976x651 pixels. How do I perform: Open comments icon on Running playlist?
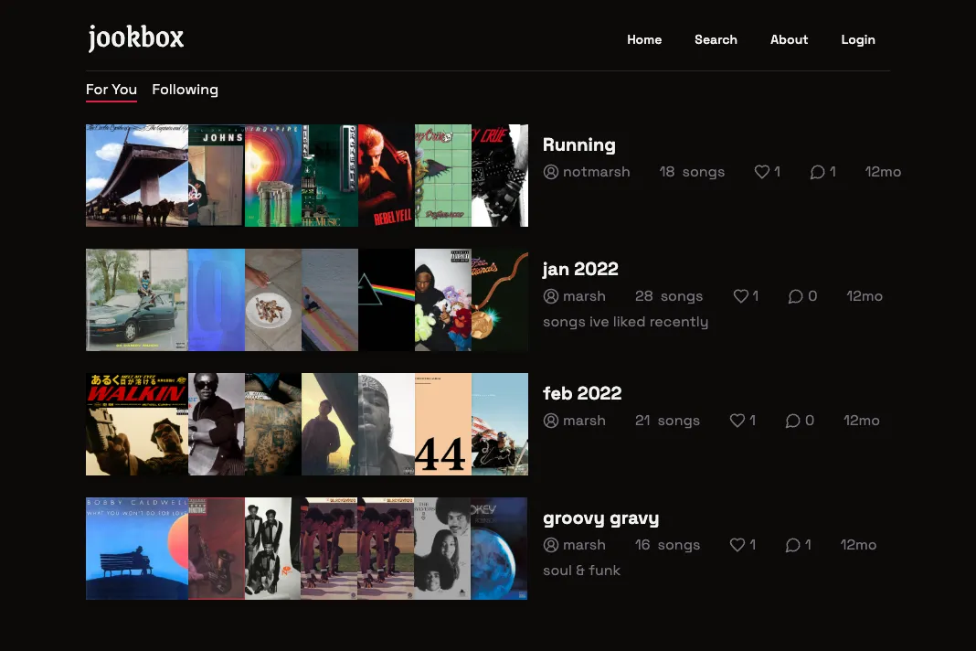coord(817,172)
